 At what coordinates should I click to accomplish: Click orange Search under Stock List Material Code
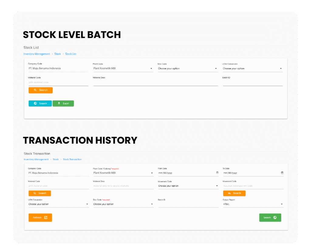[40, 90]
